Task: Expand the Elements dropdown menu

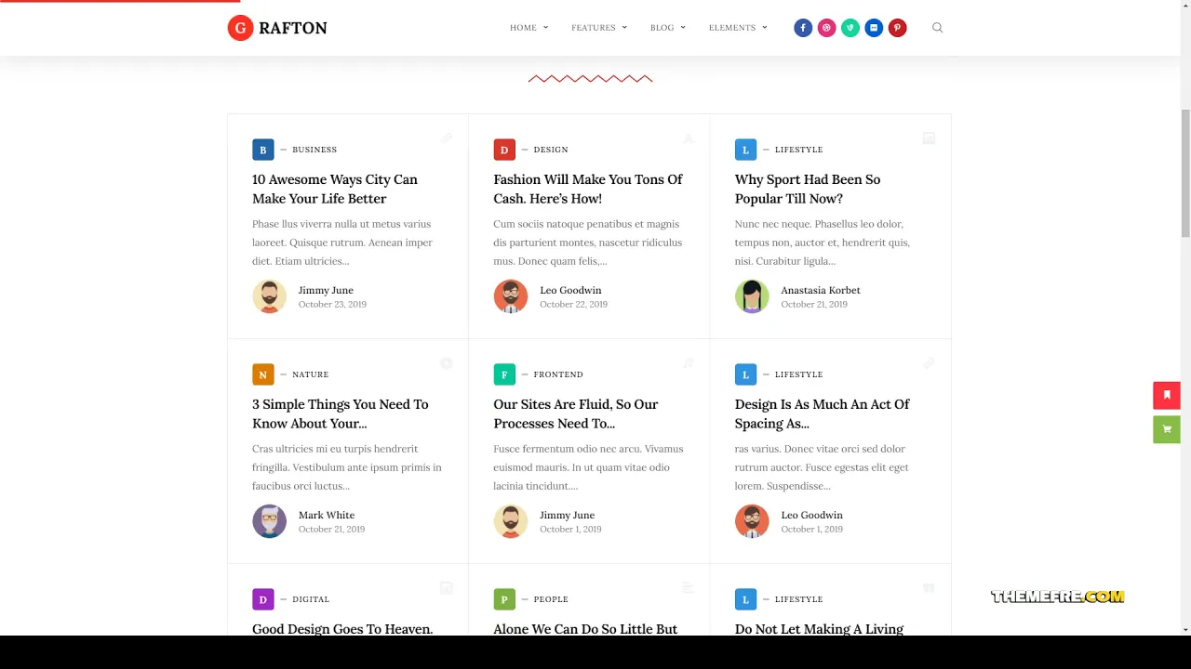Action: coord(738,28)
